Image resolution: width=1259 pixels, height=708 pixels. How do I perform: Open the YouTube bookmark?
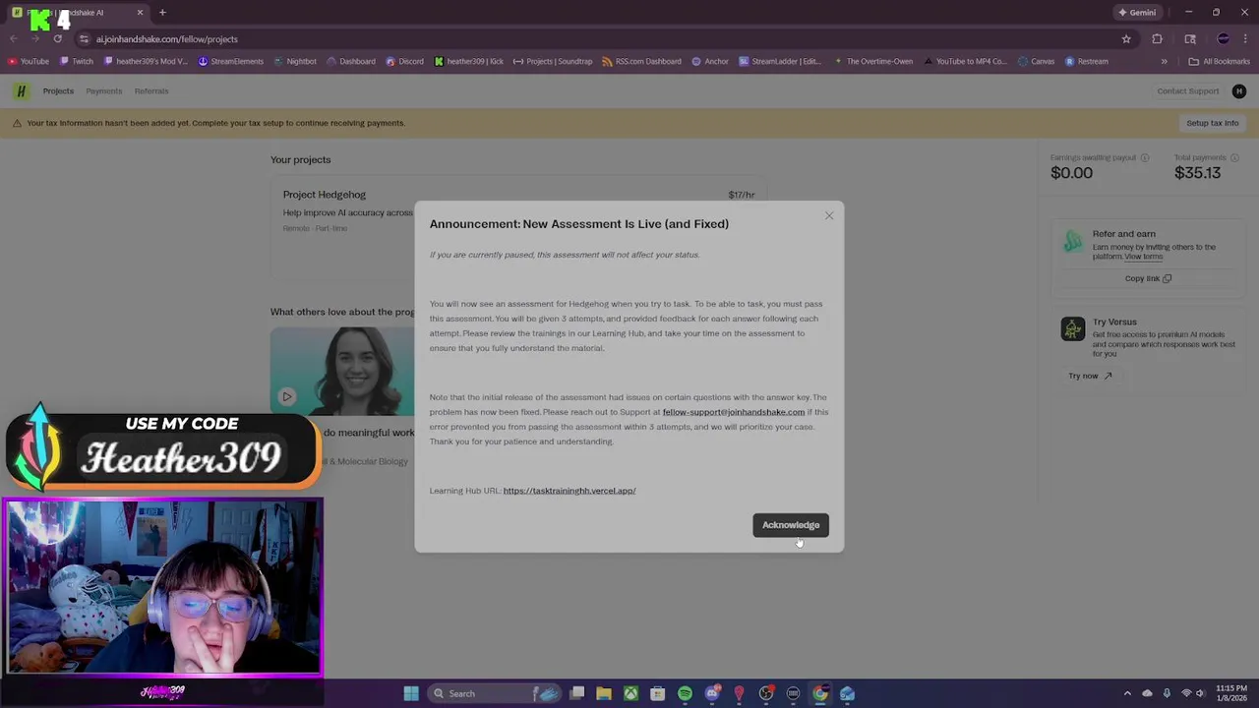(x=29, y=61)
